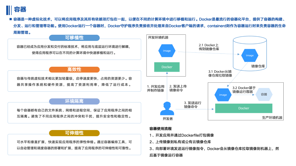Click the label 3.2 Docker基于镜像运行容器
The width and height of the screenshot is (296, 166).
tap(244, 90)
